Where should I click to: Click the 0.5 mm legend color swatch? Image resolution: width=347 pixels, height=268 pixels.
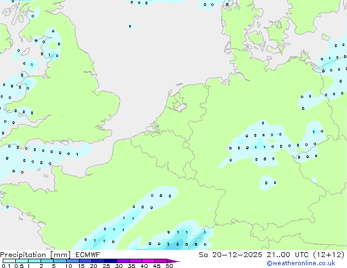tap(22, 261)
